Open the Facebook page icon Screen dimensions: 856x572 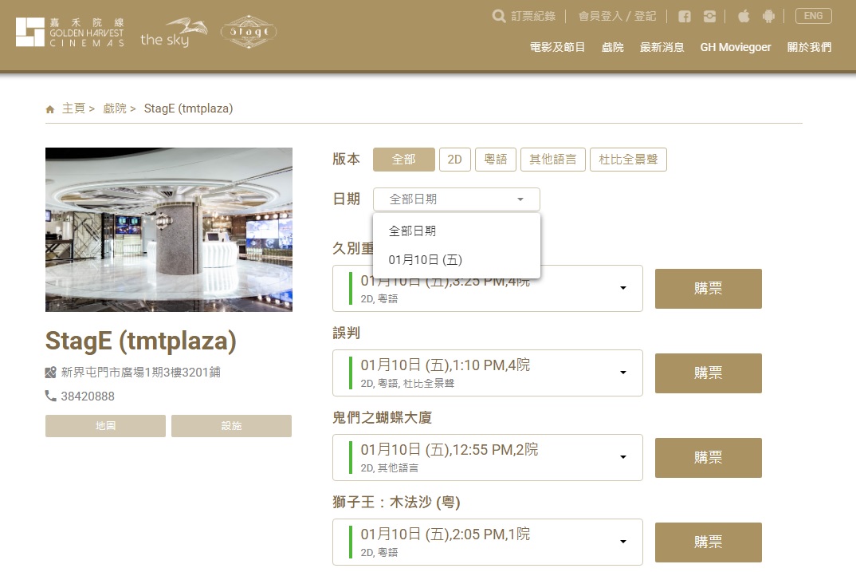[684, 16]
